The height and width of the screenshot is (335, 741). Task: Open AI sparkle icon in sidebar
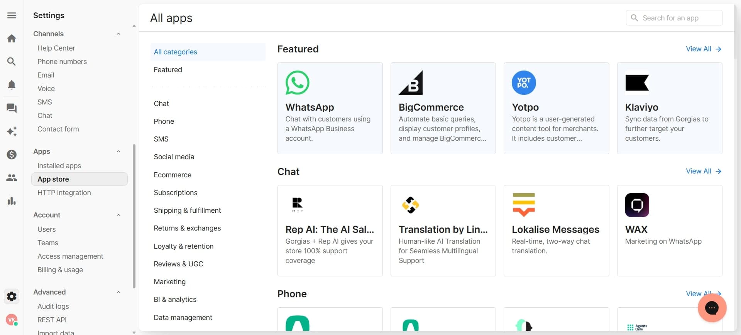click(x=12, y=131)
